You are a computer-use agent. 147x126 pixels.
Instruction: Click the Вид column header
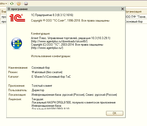tap(3, 12)
